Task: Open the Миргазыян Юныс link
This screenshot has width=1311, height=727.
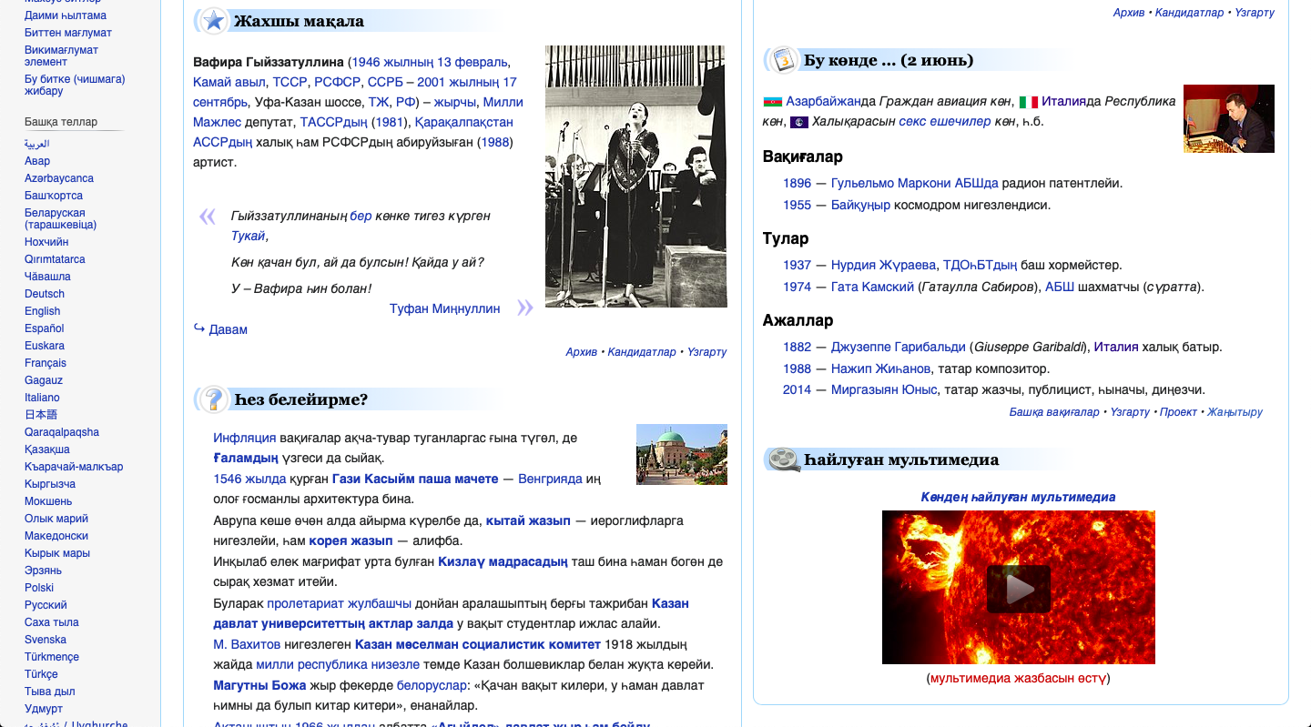Action: pos(884,389)
